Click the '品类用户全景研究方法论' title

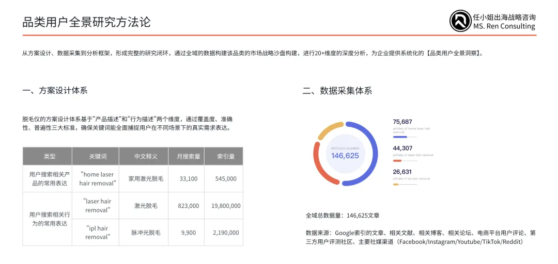(x=87, y=22)
